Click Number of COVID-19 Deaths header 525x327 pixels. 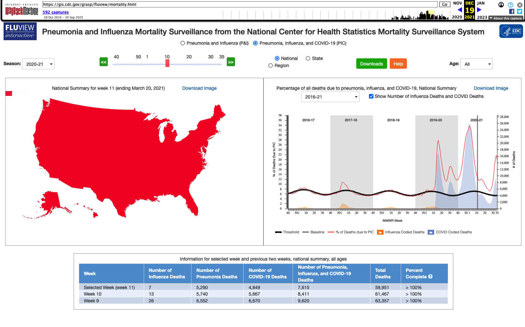(268, 274)
